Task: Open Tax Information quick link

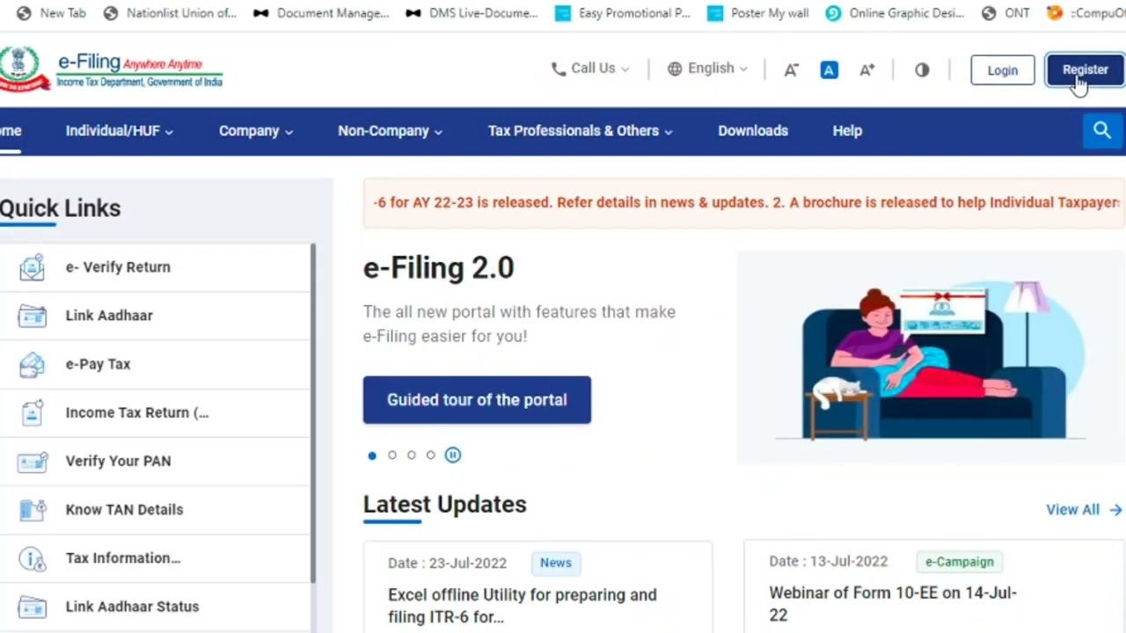Action: click(156, 558)
